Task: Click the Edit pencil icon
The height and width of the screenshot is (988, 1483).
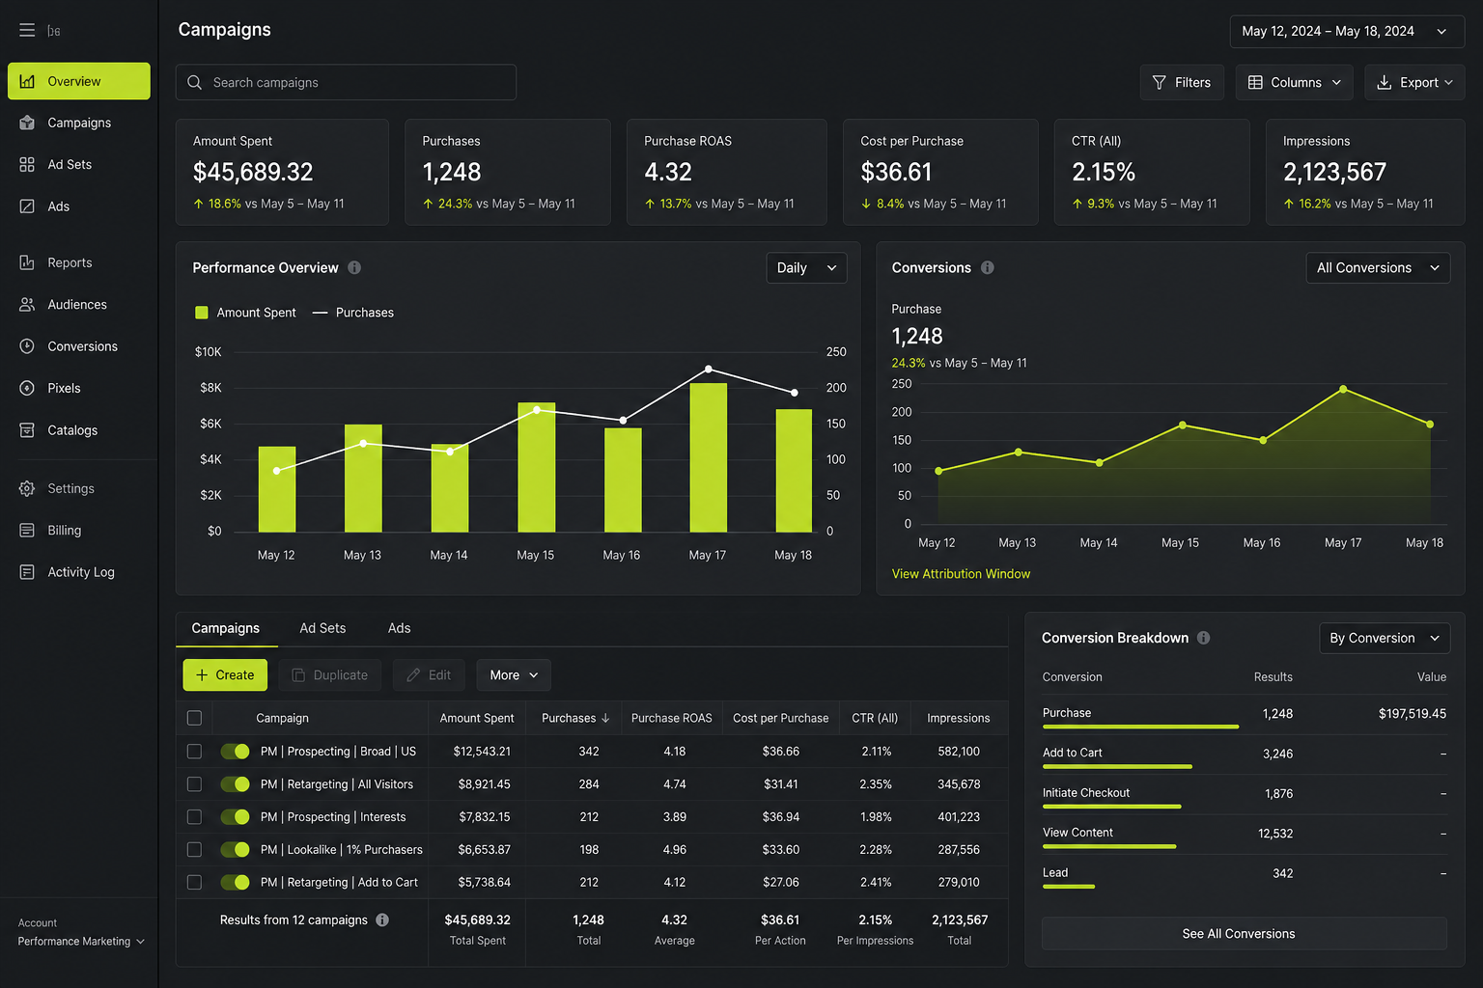Action: [x=413, y=675]
